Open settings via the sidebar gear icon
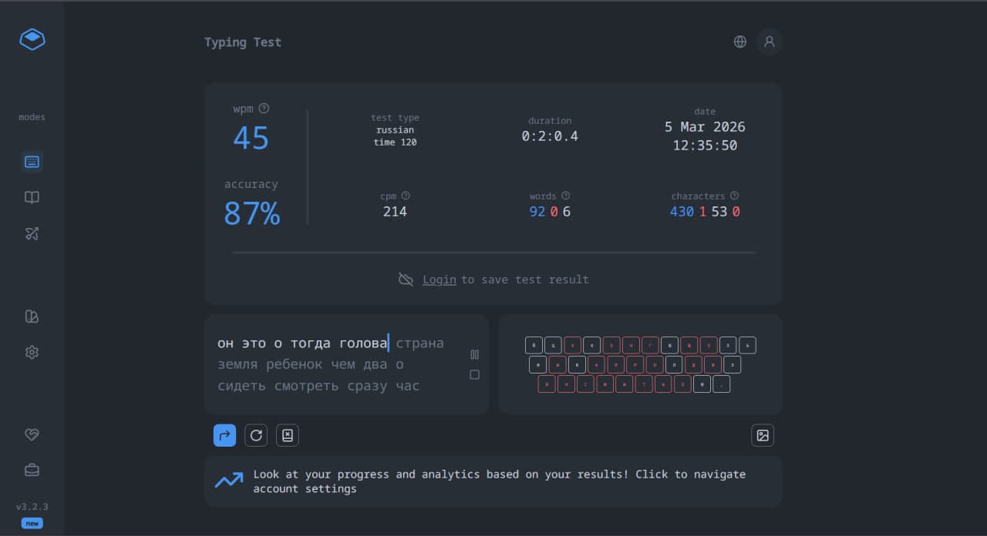This screenshot has height=536, width=987. point(32,352)
